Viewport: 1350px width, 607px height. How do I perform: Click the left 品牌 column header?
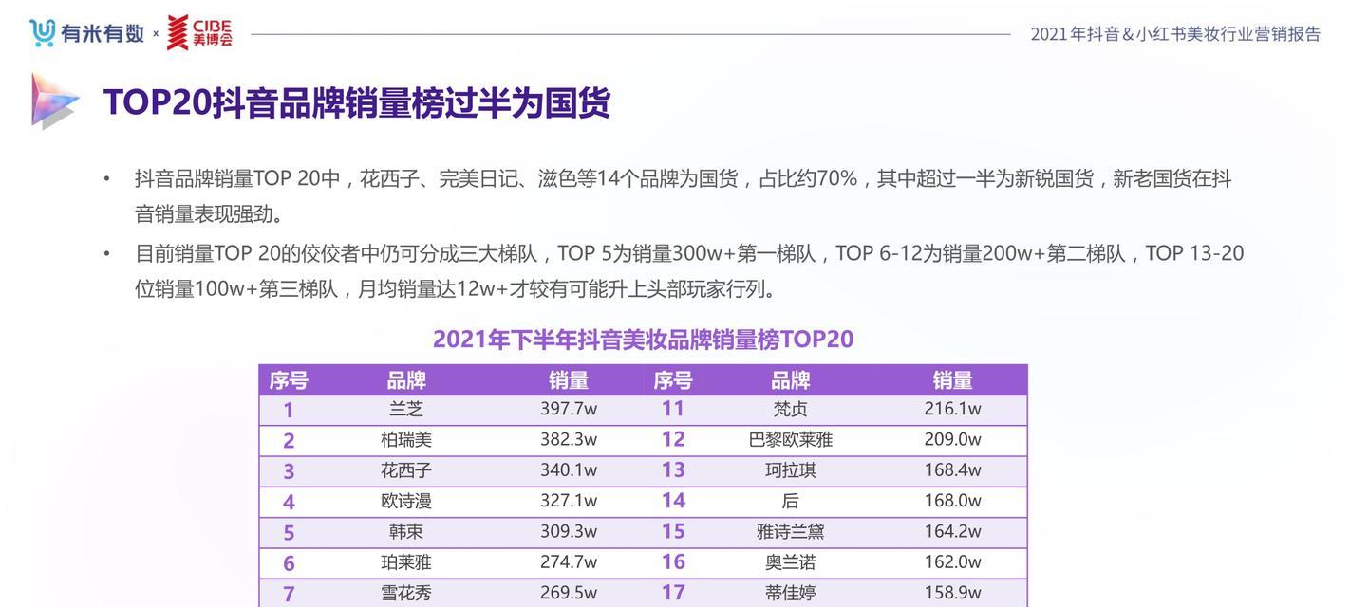point(406,380)
